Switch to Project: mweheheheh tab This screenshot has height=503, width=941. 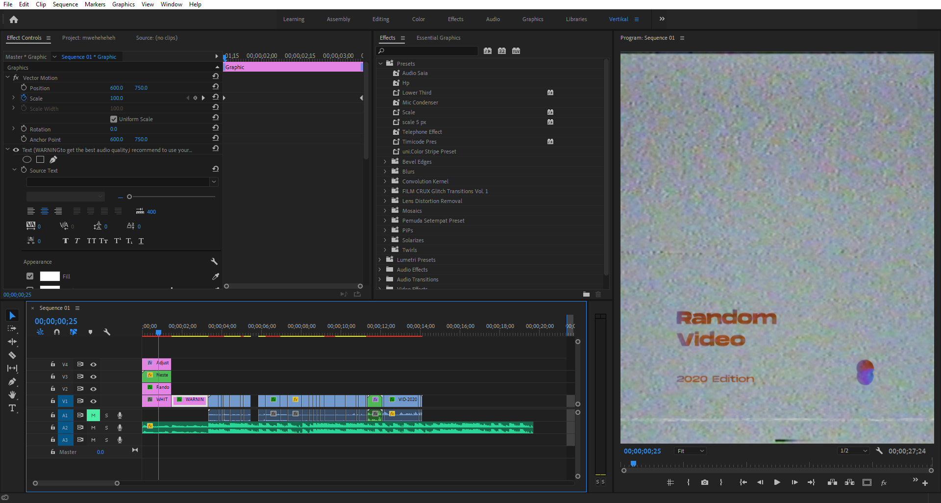89,38
